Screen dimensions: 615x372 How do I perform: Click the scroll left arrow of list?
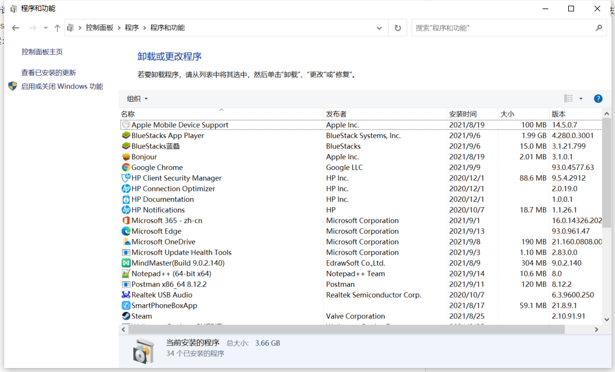click(x=124, y=329)
